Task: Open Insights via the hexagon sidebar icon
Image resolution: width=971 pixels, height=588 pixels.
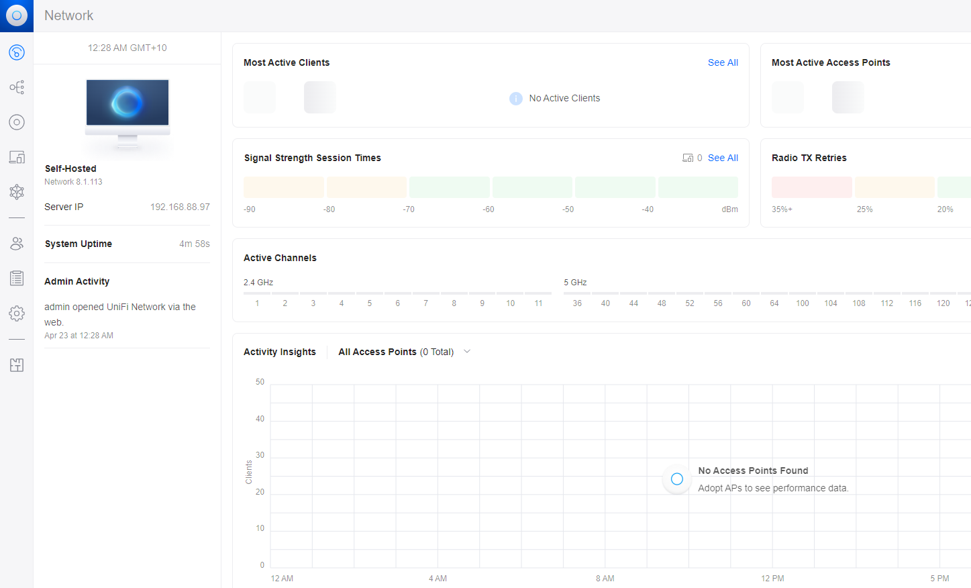Action: pyautogui.click(x=17, y=192)
